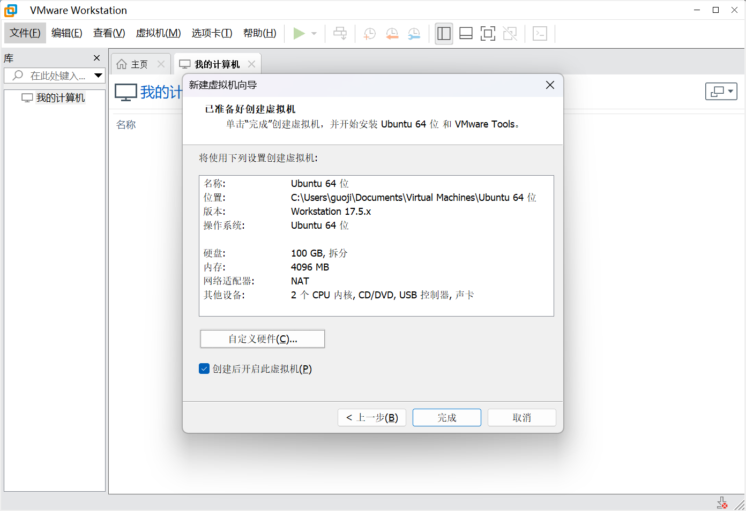Open the 虚拟机(M) menu
Screen dimensions: 746x511
click(159, 33)
